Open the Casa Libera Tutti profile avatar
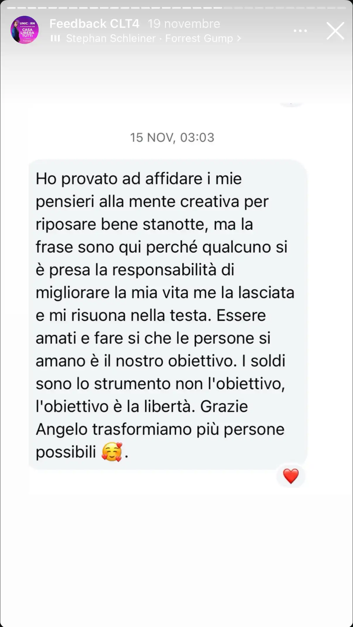The width and height of the screenshot is (353, 627). (x=25, y=30)
